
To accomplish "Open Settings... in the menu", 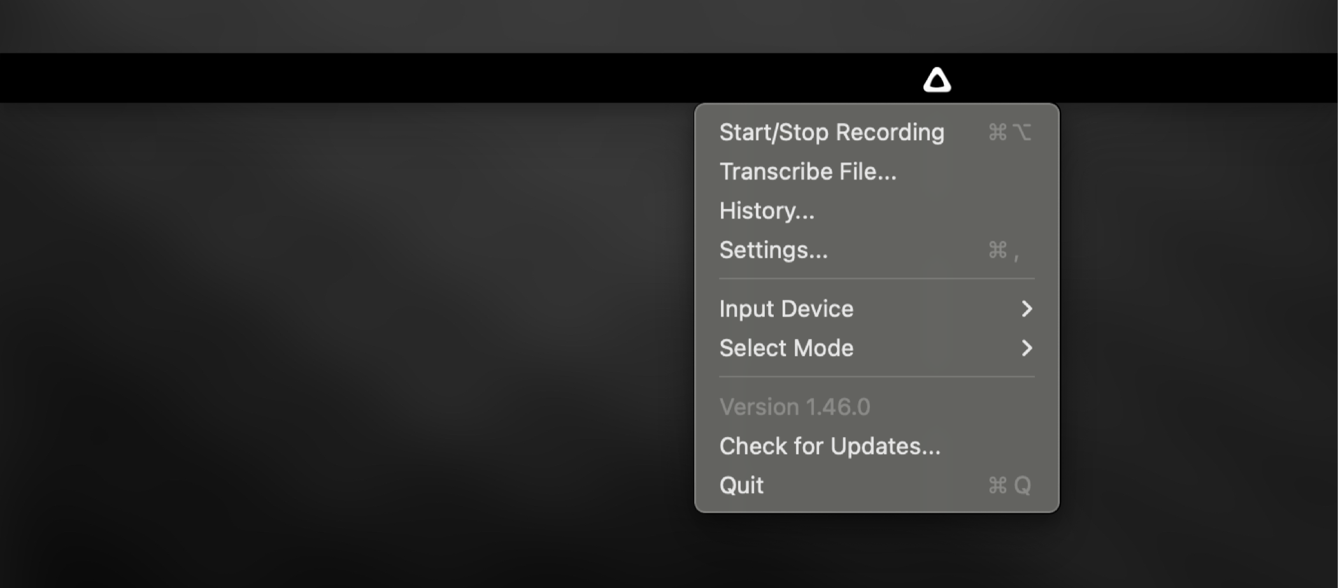I will tap(773, 250).
